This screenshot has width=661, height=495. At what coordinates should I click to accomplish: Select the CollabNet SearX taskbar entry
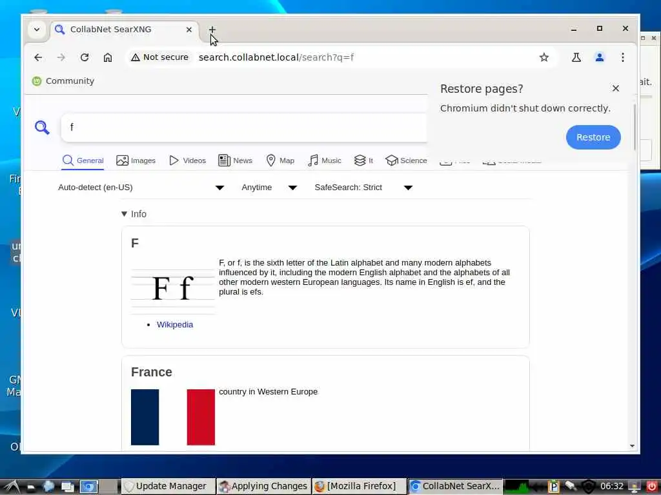(455, 486)
